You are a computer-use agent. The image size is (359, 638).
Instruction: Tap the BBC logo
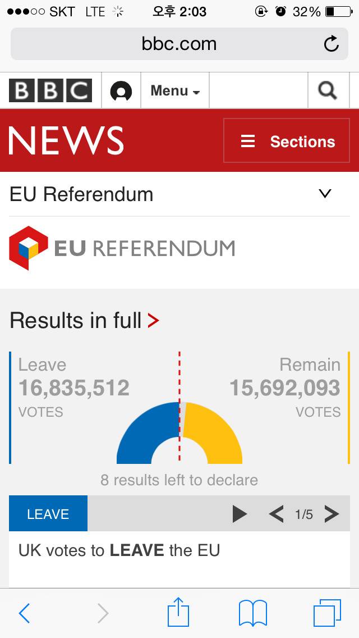pyautogui.click(x=50, y=90)
